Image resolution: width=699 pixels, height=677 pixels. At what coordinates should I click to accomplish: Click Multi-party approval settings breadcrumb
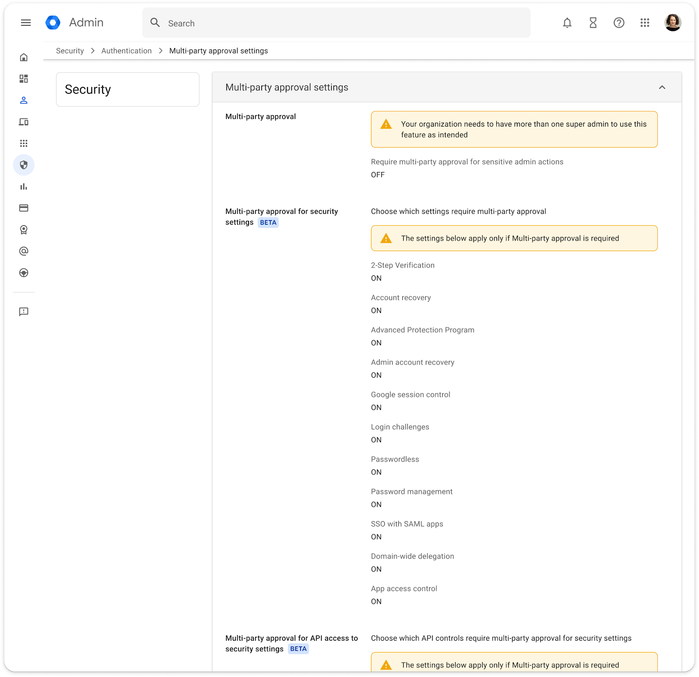coord(218,51)
